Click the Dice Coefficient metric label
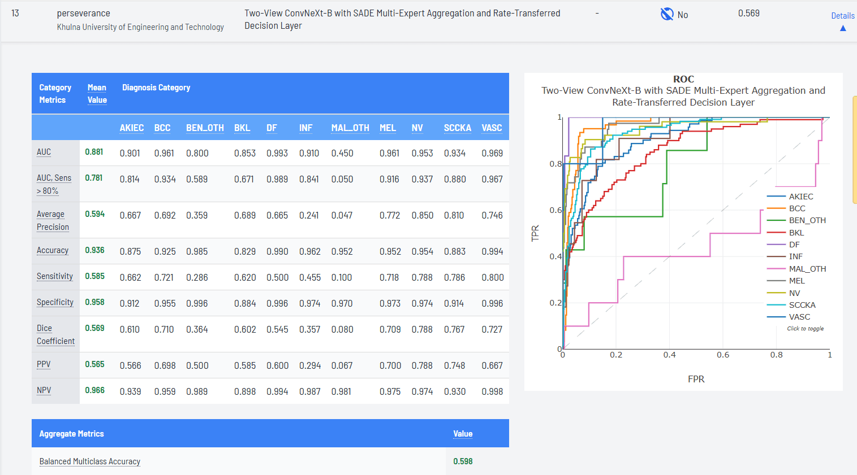The image size is (857, 475). pos(55,334)
